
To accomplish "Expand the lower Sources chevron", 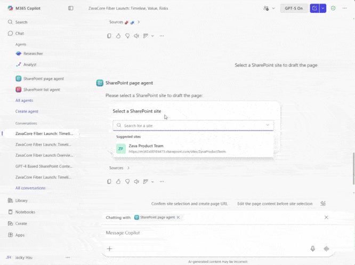I will point(128,168).
